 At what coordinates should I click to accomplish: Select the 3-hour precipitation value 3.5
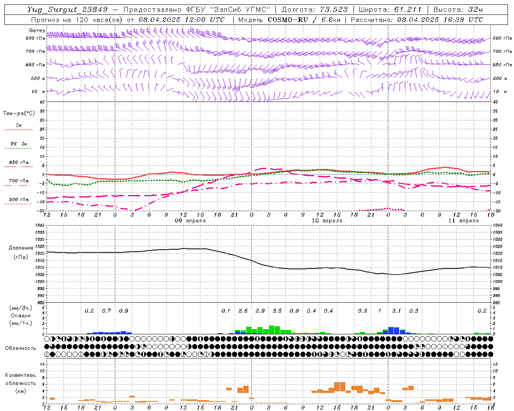tap(277, 311)
